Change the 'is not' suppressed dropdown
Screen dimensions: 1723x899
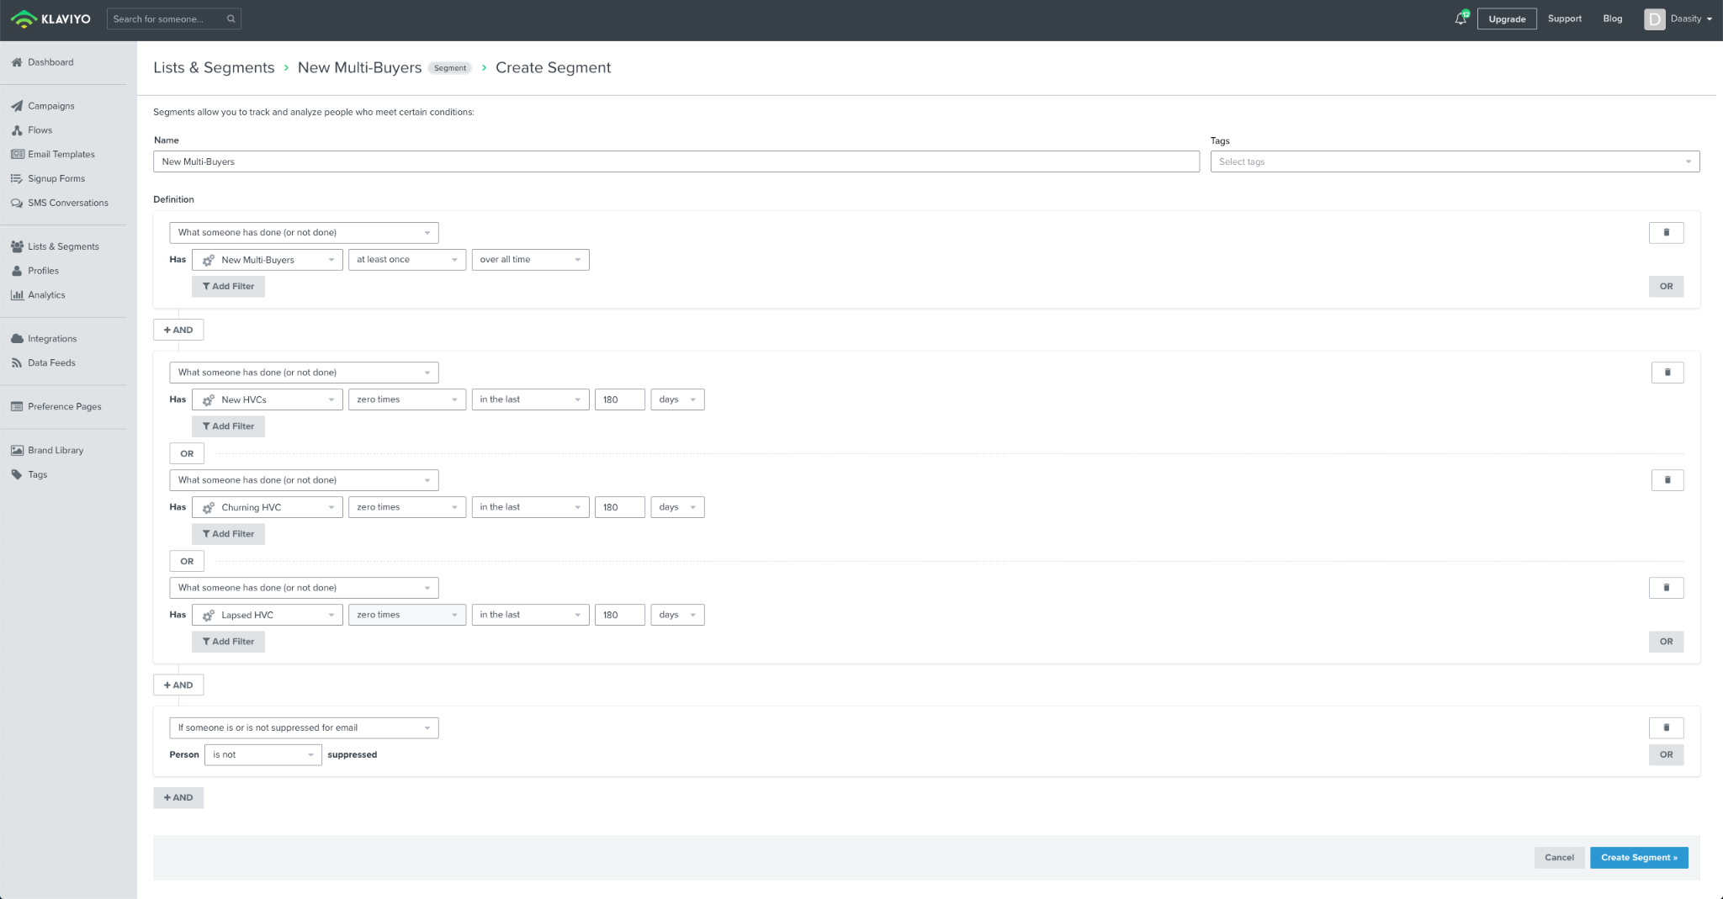tap(262, 755)
